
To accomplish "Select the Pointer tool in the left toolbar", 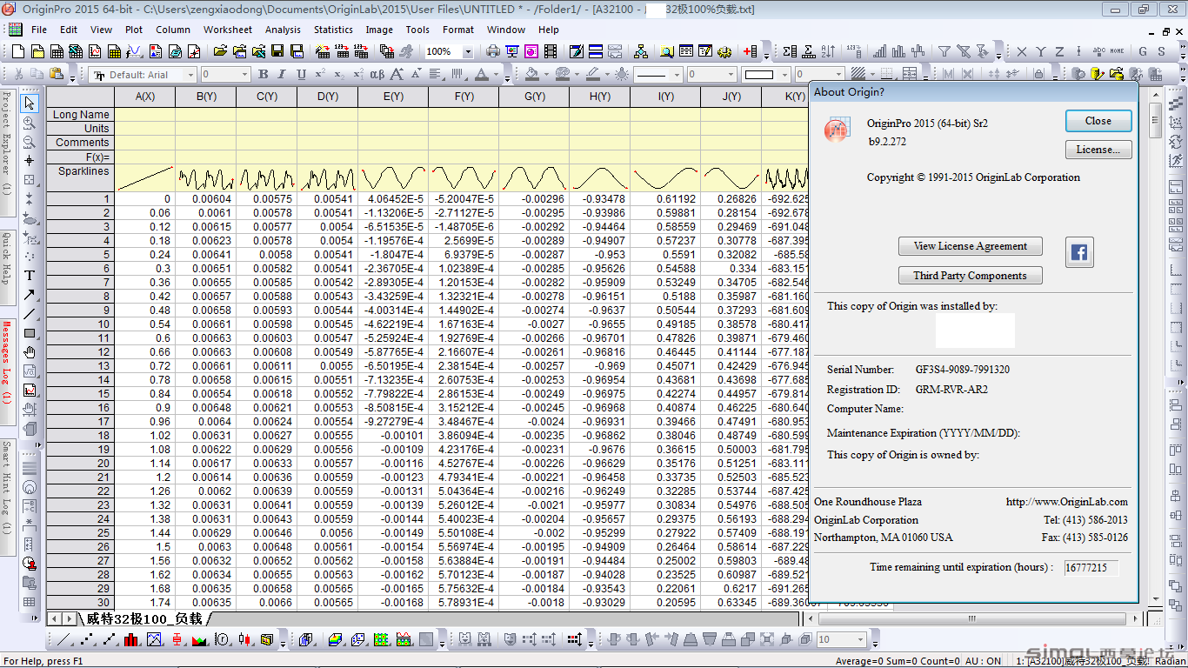I will [30, 104].
